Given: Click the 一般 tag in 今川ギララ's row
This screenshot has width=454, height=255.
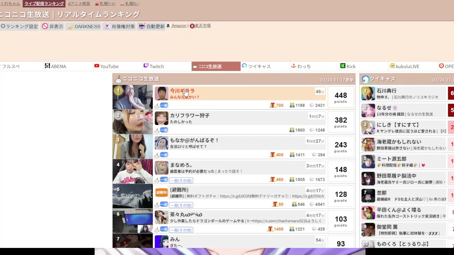Looking at the screenshot, I should [164, 105].
